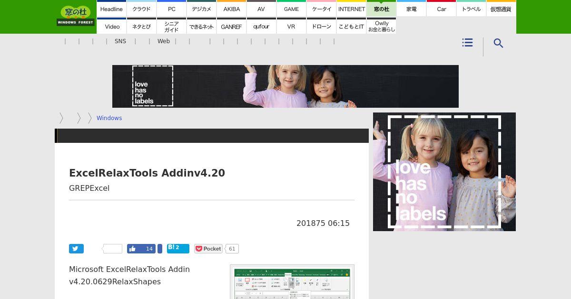Visit the シニアガイド site tab
Viewport: 571px width, 299px height.
coord(171,26)
